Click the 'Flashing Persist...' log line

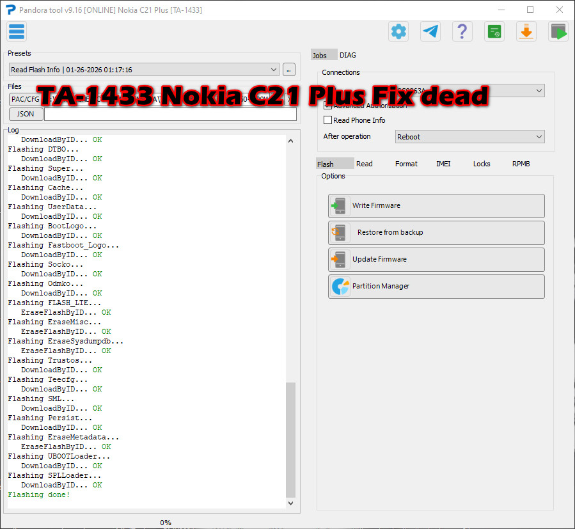click(50, 418)
